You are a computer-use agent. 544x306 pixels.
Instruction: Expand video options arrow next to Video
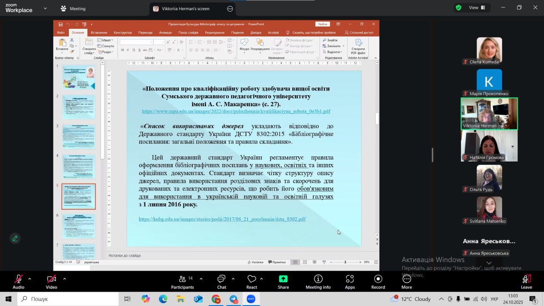64,279
